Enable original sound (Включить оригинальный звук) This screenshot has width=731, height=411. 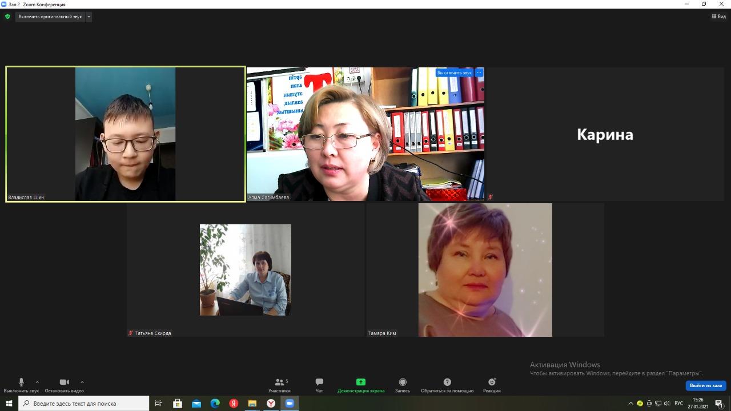pyautogui.click(x=50, y=17)
